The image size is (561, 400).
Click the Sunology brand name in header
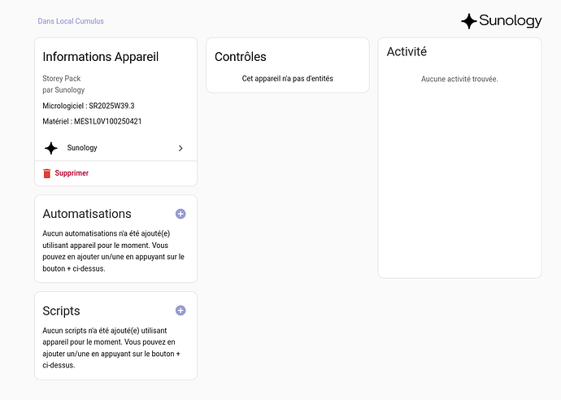pos(510,21)
